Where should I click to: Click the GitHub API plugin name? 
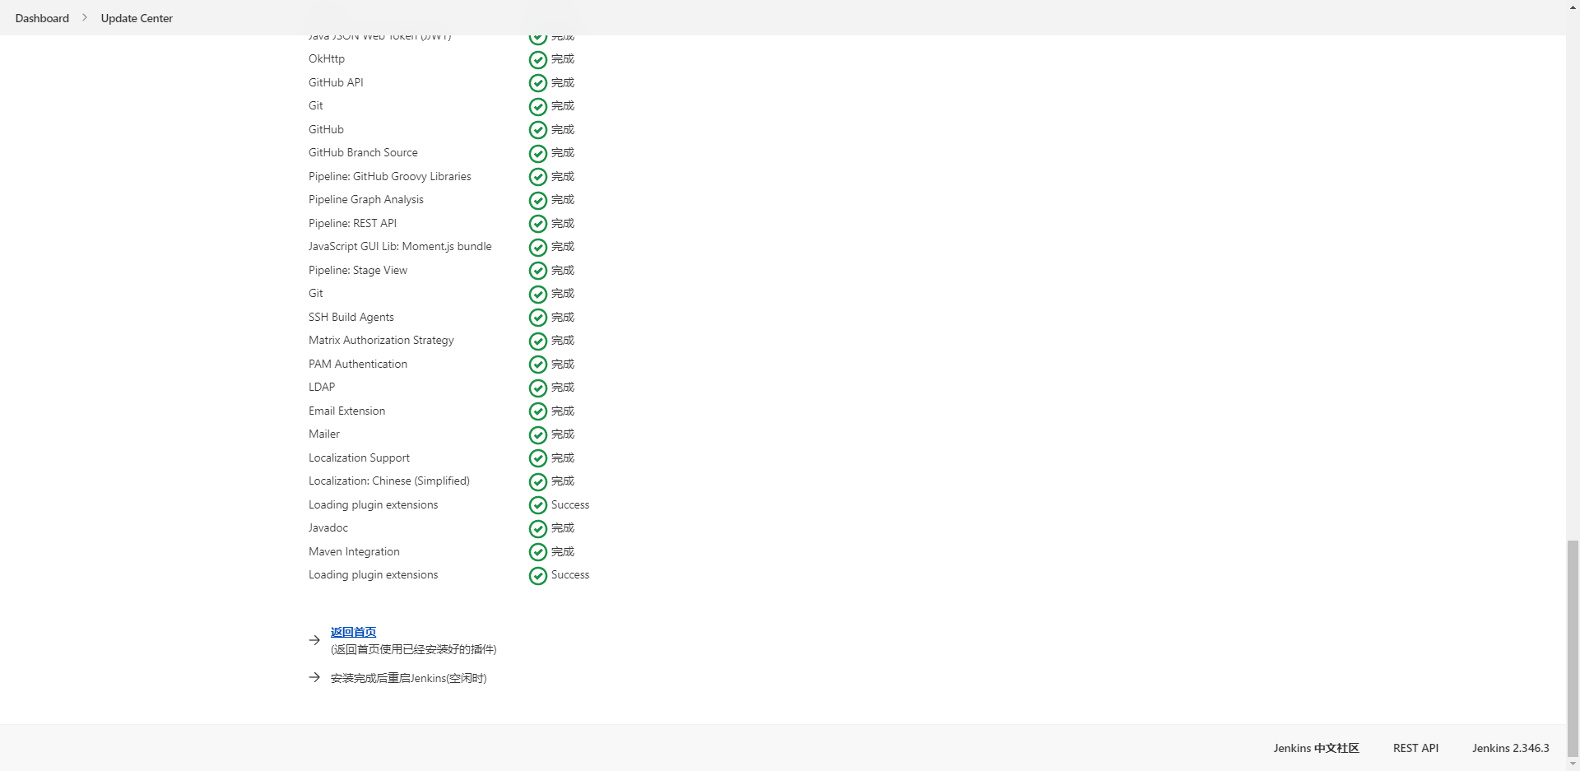point(336,82)
